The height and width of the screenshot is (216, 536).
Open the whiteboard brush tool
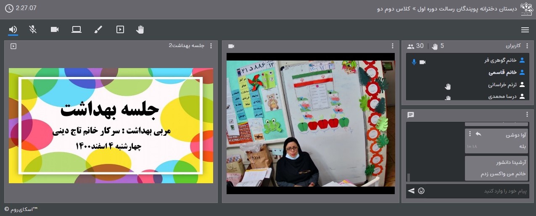pos(98,29)
